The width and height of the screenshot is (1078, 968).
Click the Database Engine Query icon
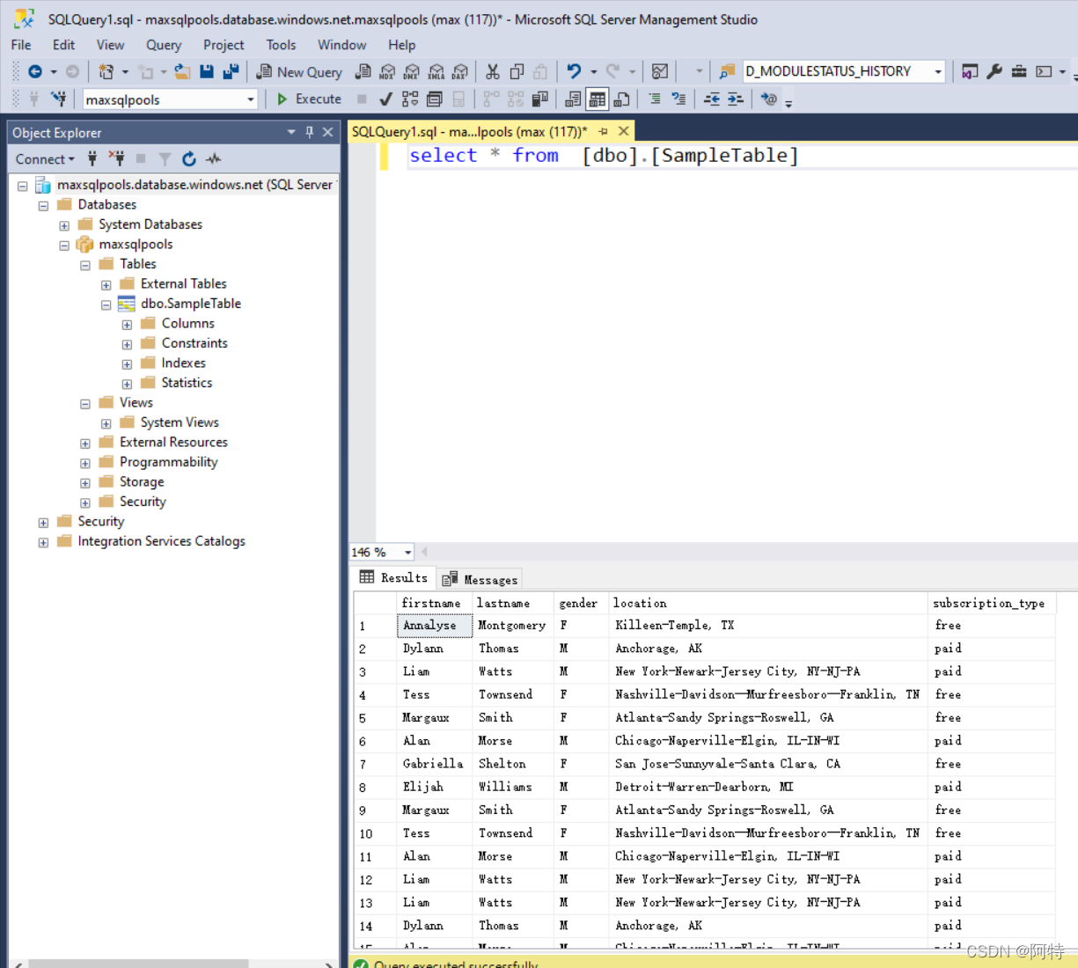pos(363,71)
